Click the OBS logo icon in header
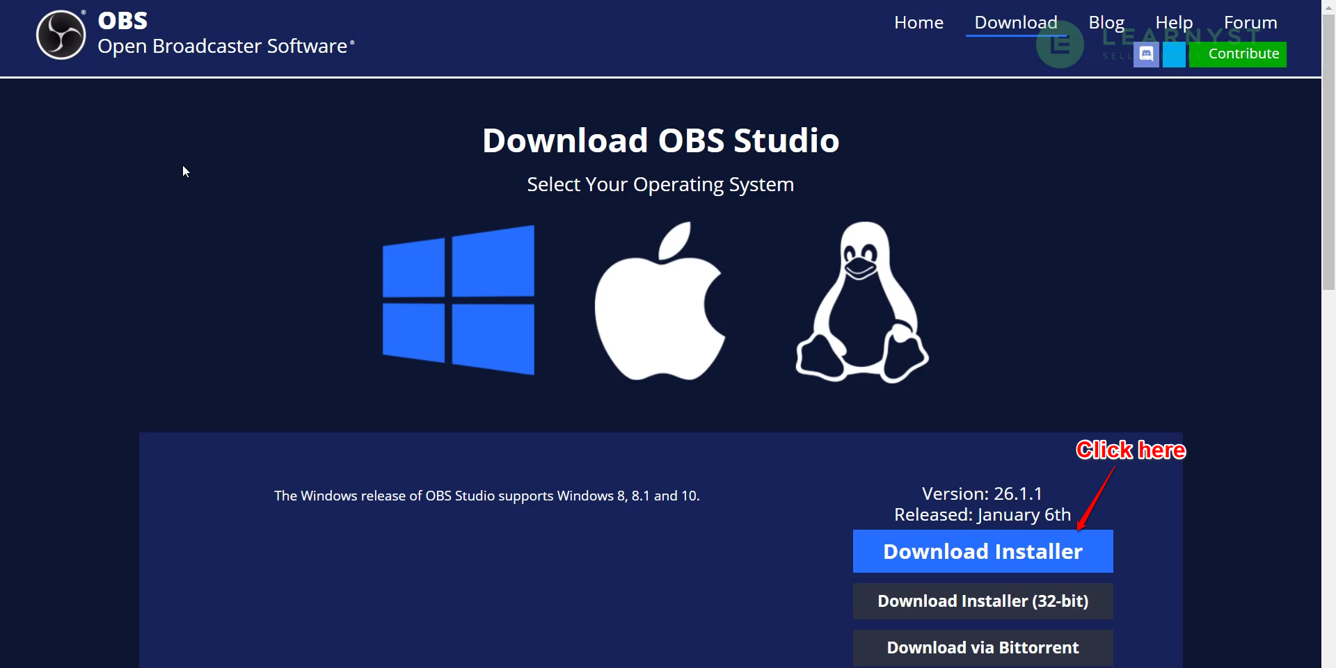Screen dimensions: 1336x668 [x=61, y=35]
